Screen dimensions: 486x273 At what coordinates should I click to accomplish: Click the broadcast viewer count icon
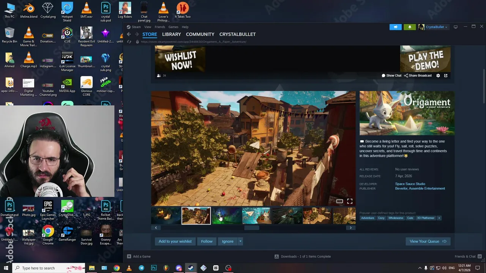click(159, 75)
